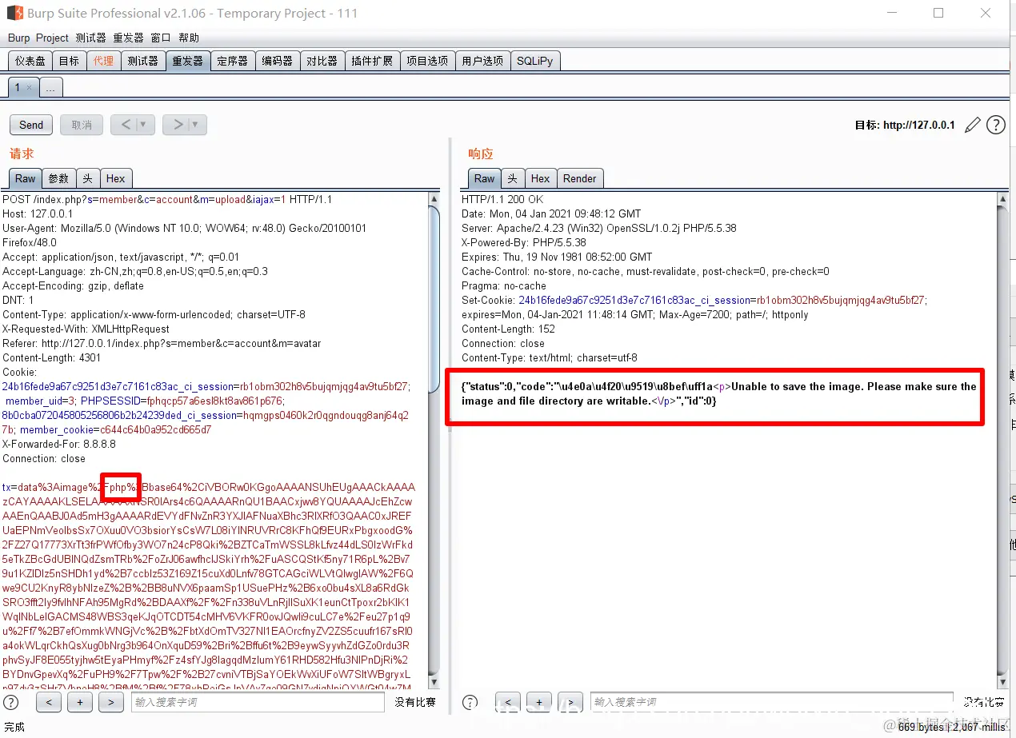Switch to the 仪表盘 tab

tap(30, 61)
